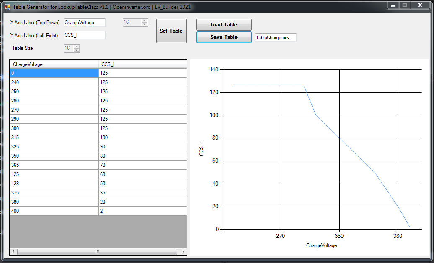Image resolution: width=434 pixels, height=263 pixels.
Task: Click the CCS_I cell showing 100
Action: (142, 138)
